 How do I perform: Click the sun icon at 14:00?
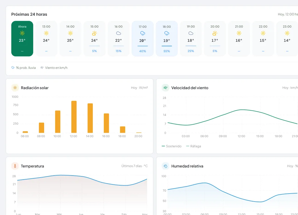tap(70, 33)
